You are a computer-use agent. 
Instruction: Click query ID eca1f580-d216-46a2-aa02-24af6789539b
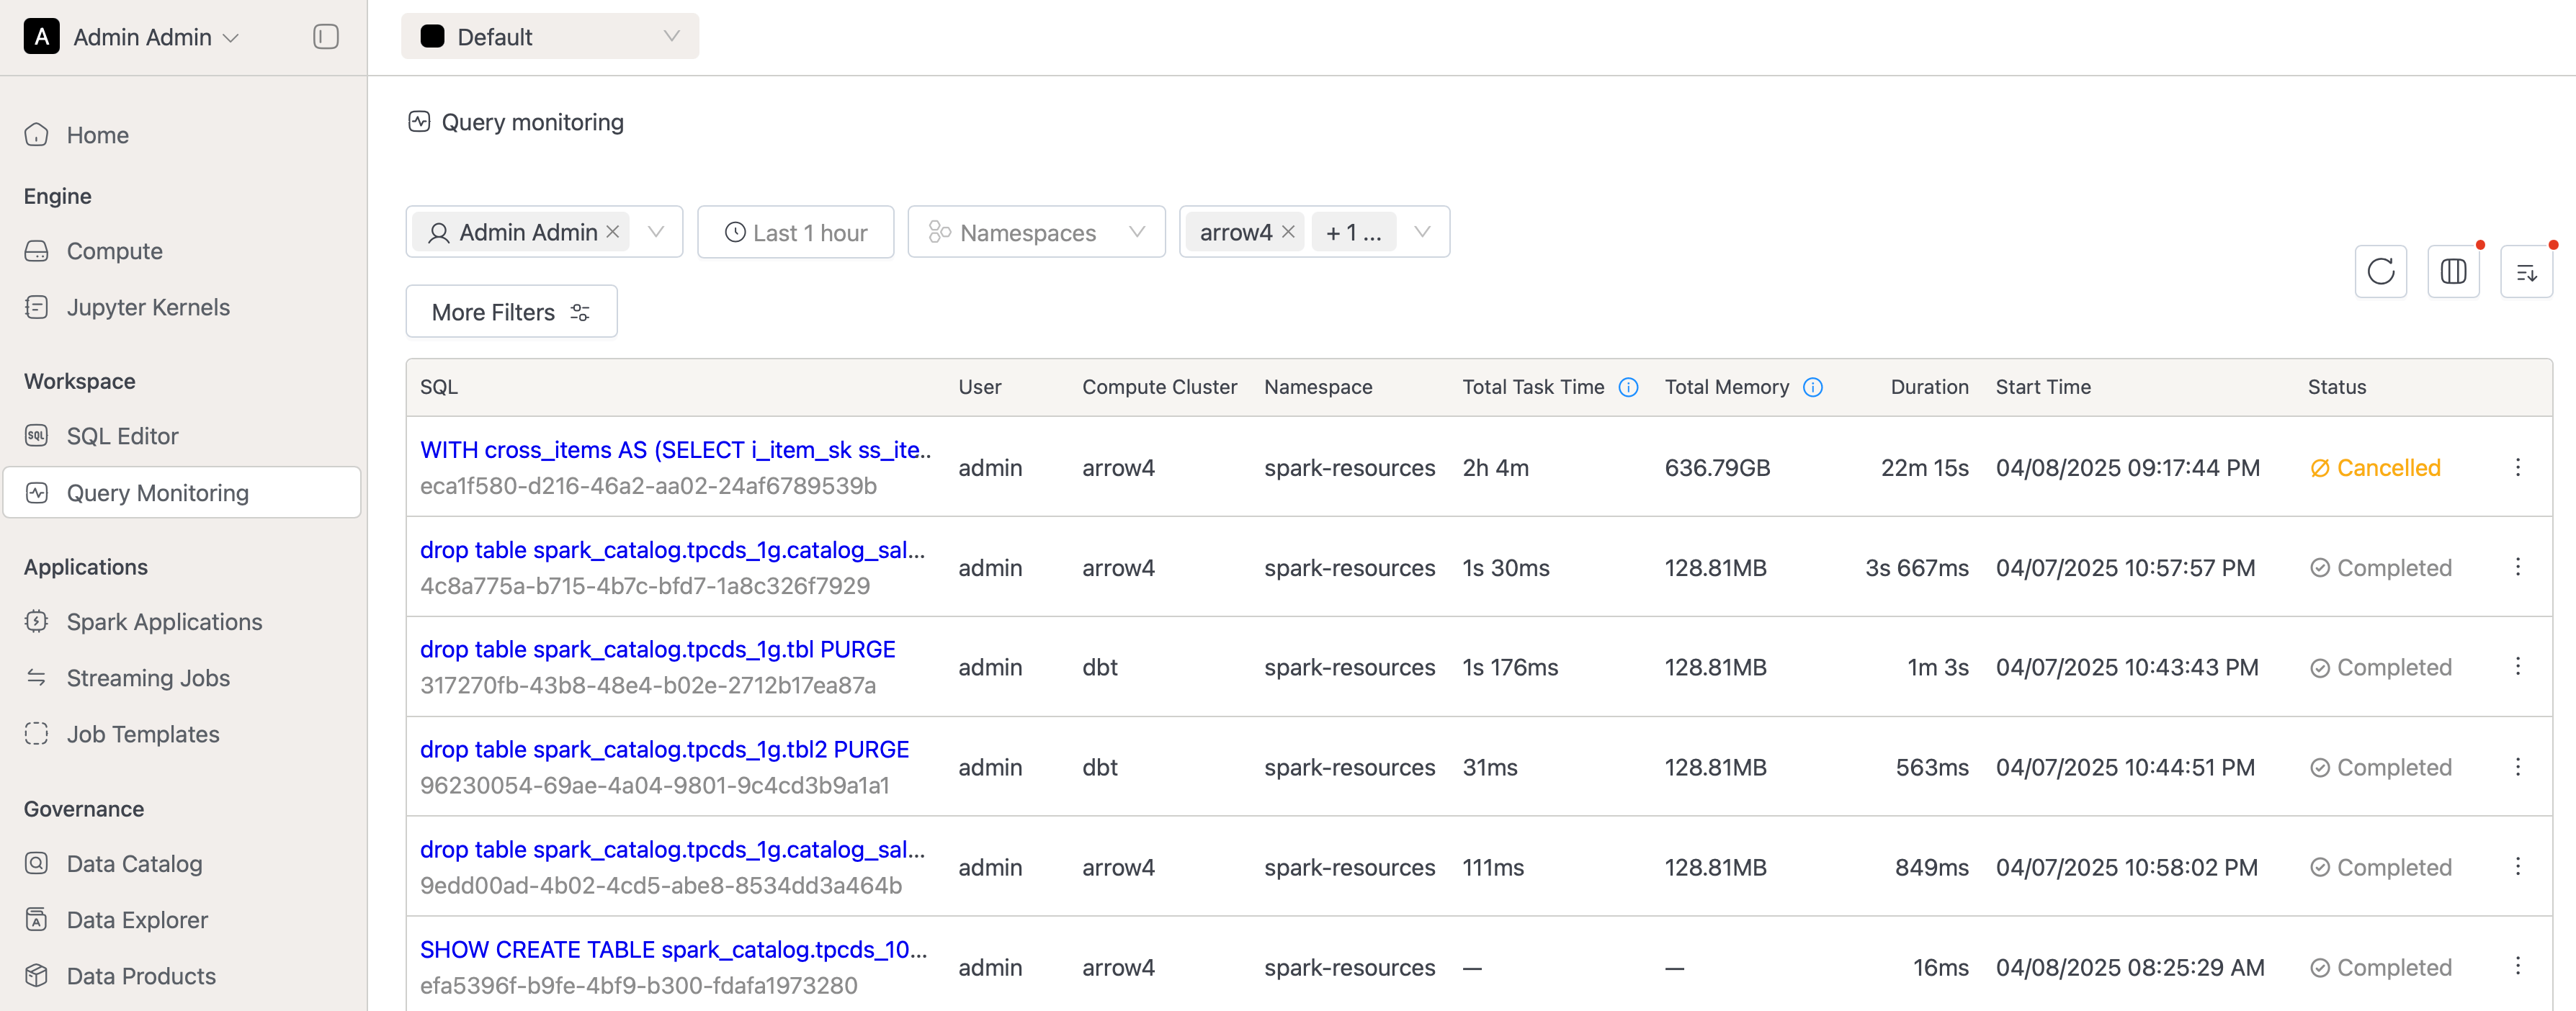click(648, 486)
